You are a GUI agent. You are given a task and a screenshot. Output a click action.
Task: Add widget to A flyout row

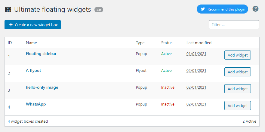coord(237,72)
